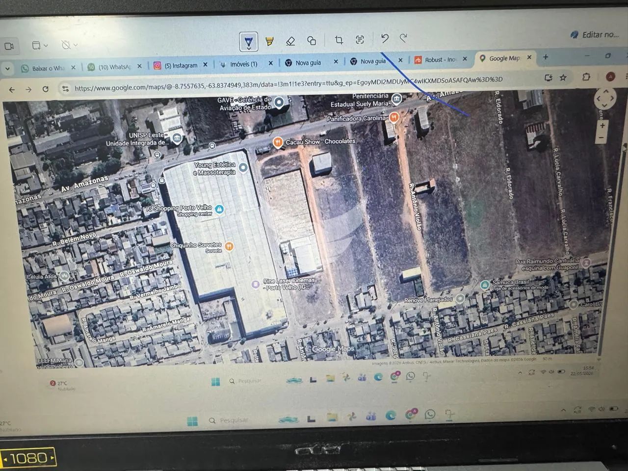Open the Renove Planejados marker
The image size is (628, 471).
(460, 298)
